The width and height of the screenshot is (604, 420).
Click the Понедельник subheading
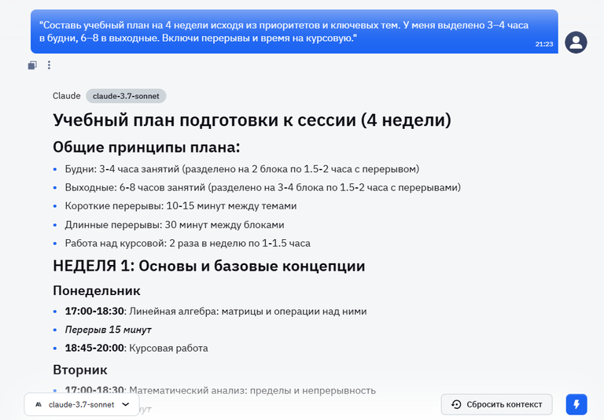click(97, 290)
